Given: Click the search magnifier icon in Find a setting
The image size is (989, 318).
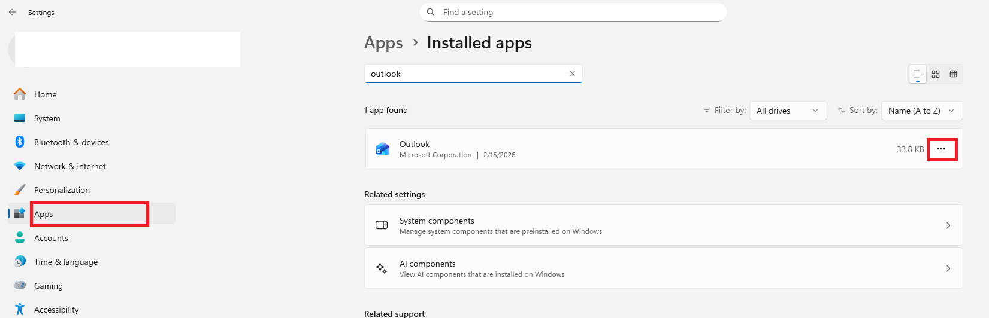Looking at the screenshot, I should coord(431,12).
